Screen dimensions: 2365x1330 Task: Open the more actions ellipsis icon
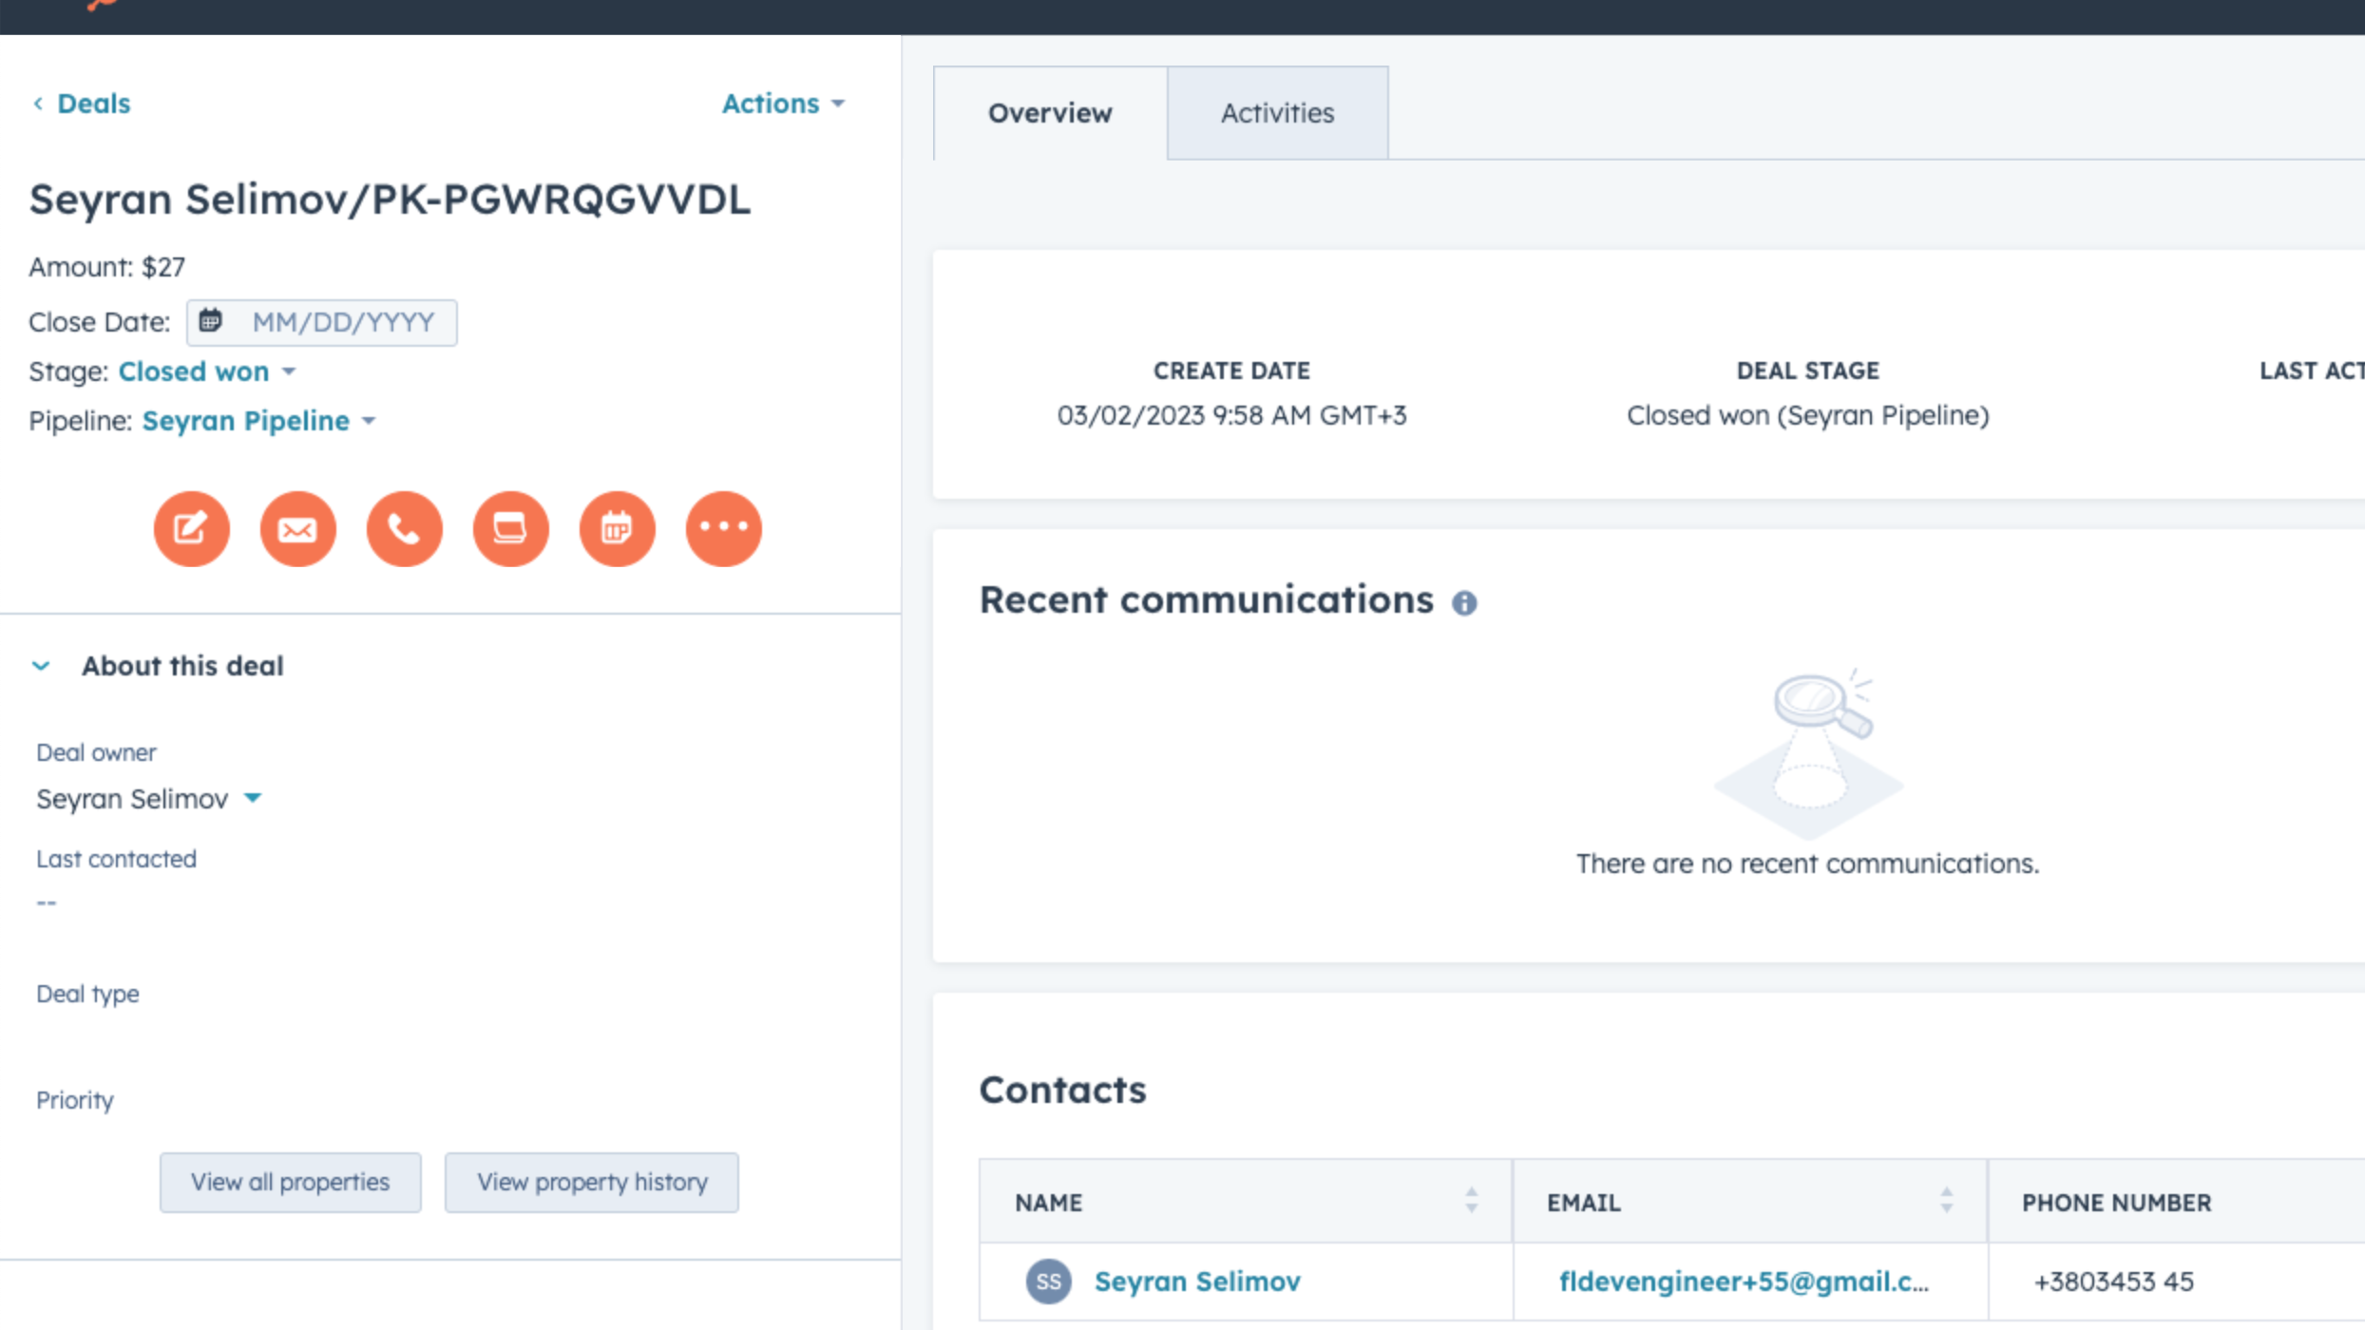pos(723,529)
